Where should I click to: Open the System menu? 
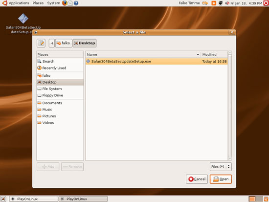pos(54,3)
